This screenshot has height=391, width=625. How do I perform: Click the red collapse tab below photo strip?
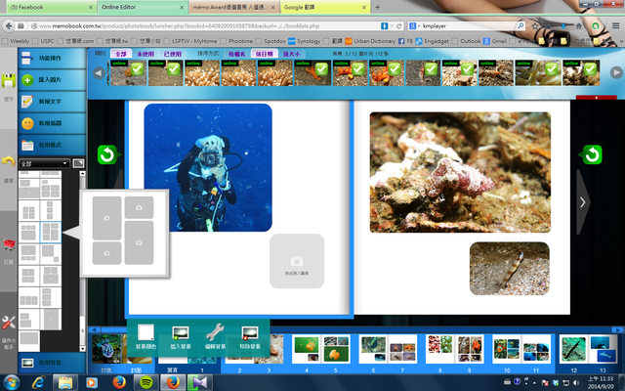point(597,98)
